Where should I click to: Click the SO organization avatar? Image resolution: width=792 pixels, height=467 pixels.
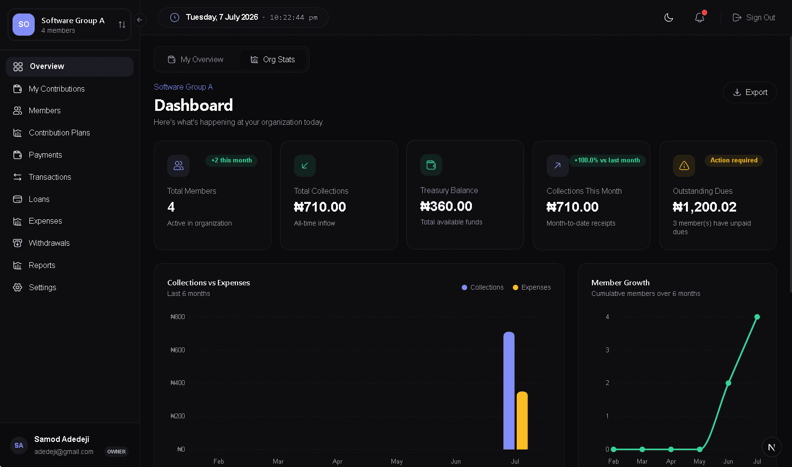click(24, 25)
